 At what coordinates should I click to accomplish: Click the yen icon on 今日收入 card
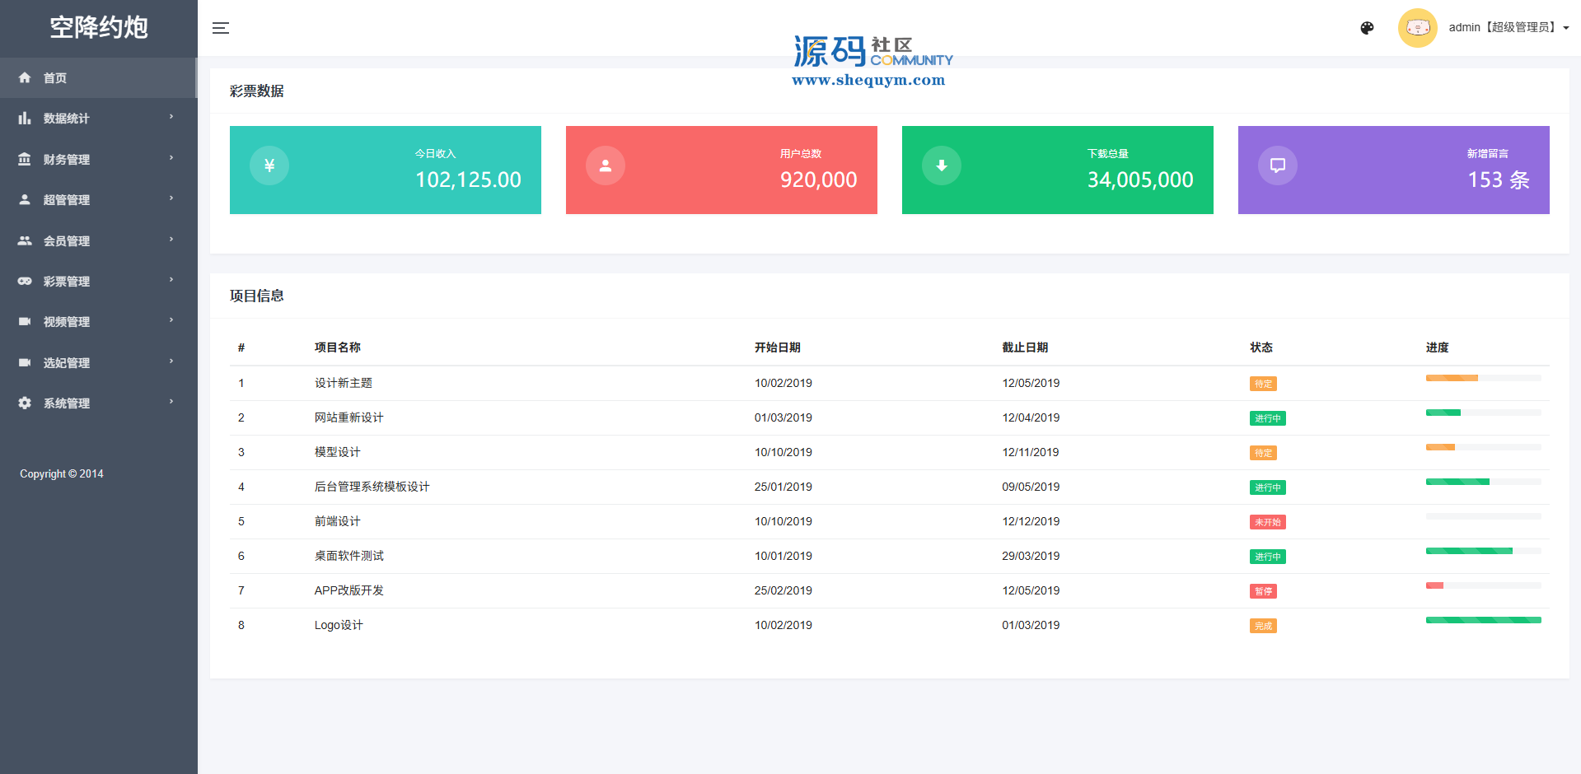[x=269, y=166]
